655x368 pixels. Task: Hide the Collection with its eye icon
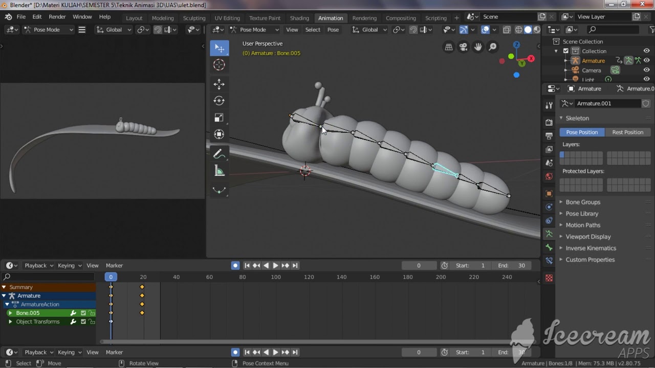pyautogui.click(x=646, y=51)
